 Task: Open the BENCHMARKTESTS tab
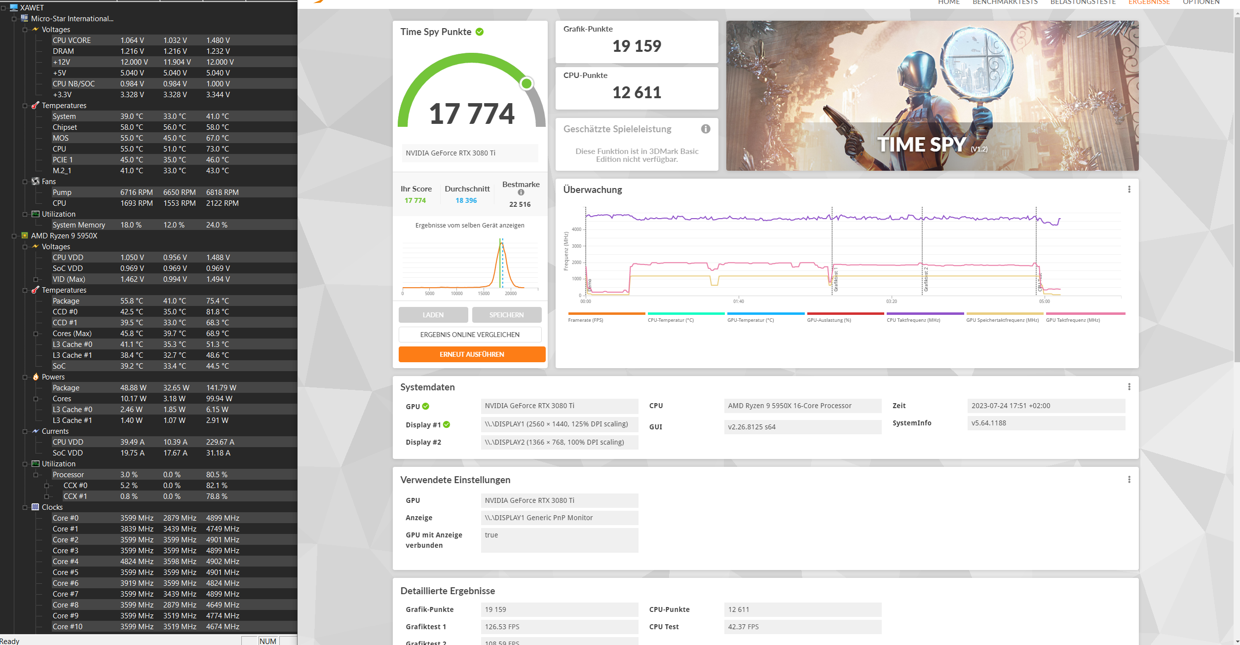point(1005,2)
